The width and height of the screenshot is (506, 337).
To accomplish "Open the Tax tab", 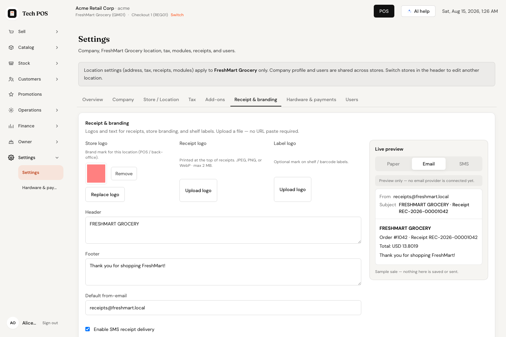I will (192, 100).
